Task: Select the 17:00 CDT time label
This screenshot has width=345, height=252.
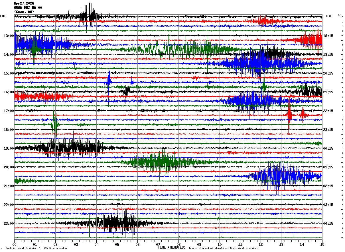Action: [x=9, y=111]
